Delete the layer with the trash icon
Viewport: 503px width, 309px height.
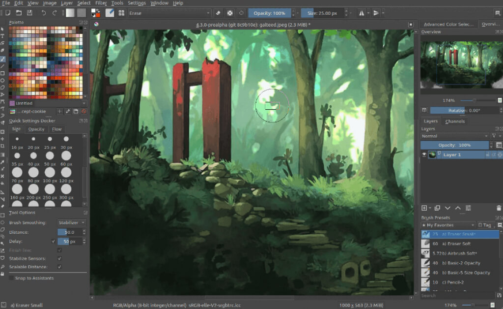pyautogui.click(x=499, y=208)
